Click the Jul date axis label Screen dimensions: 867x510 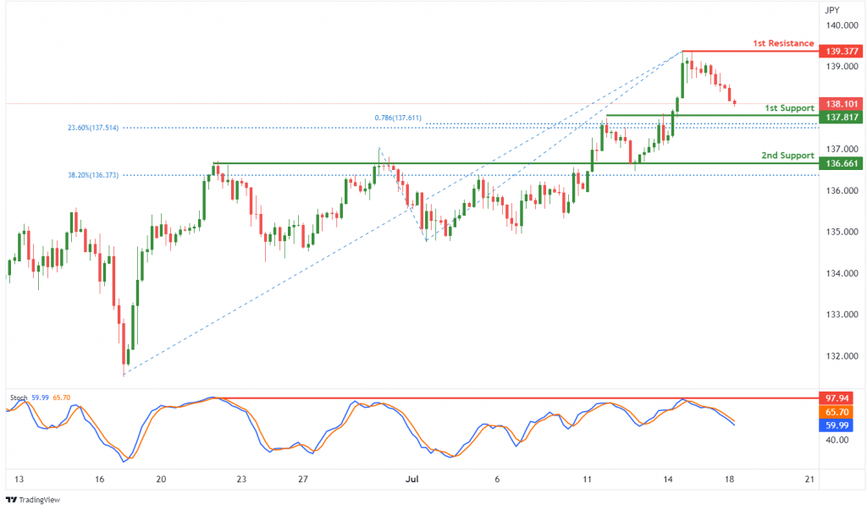pos(412,479)
